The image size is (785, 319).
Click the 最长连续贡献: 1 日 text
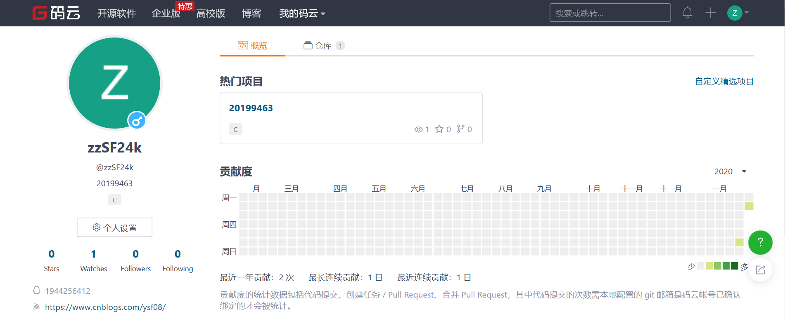346,278
